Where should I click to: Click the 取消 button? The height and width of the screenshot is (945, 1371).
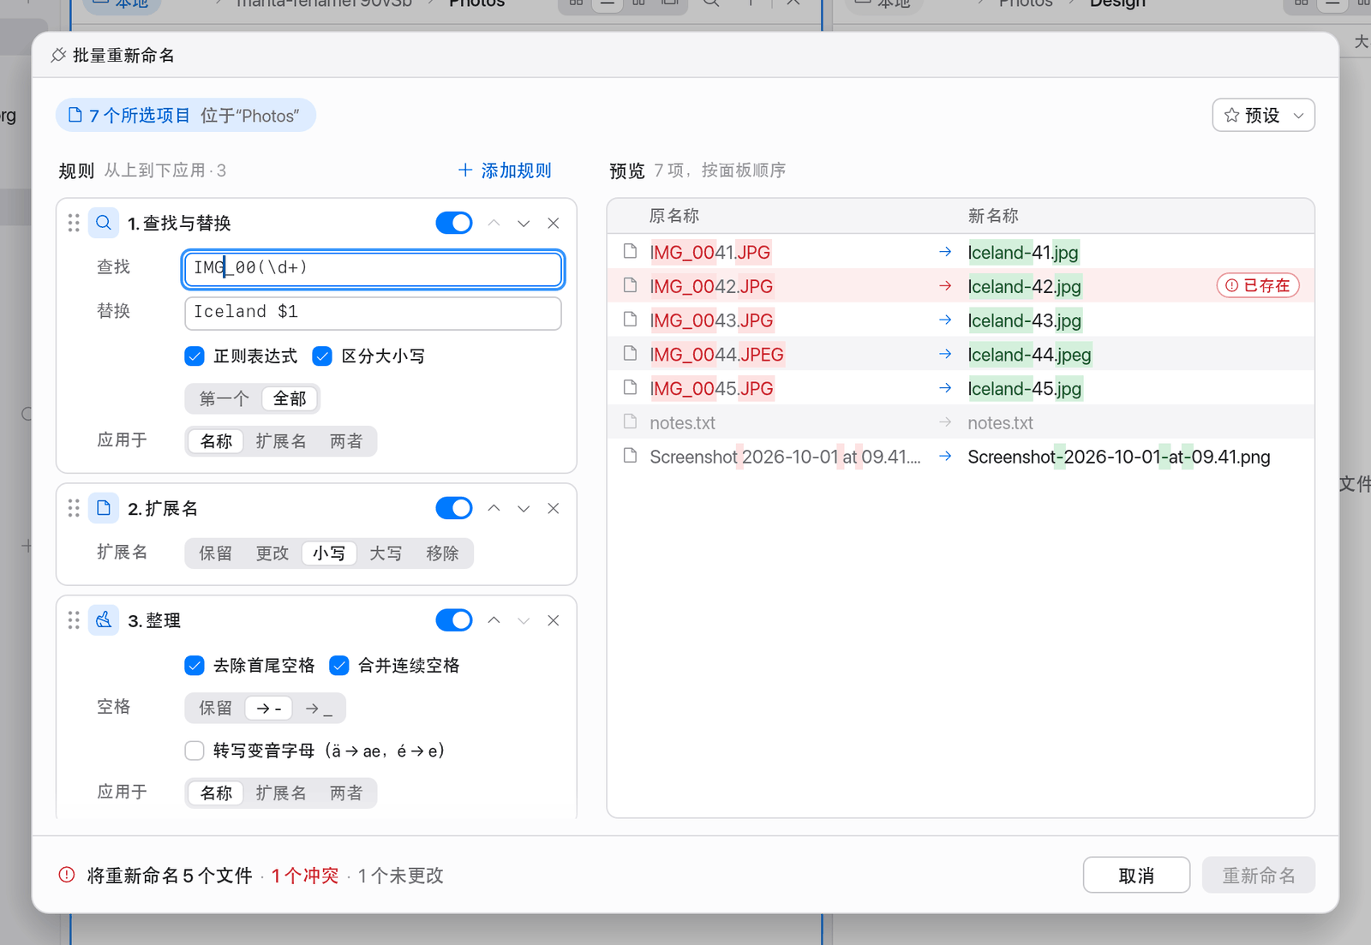click(x=1136, y=875)
